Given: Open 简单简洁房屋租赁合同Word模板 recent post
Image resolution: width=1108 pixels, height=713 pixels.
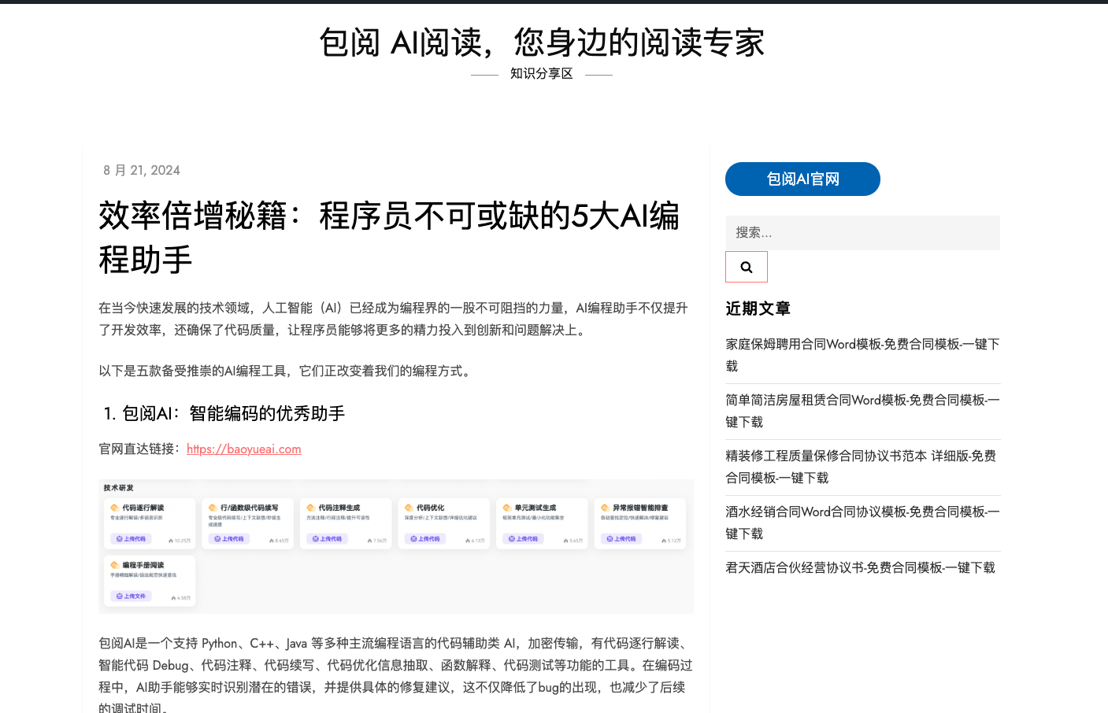Looking at the screenshot, I should click(x=862, y=411).
